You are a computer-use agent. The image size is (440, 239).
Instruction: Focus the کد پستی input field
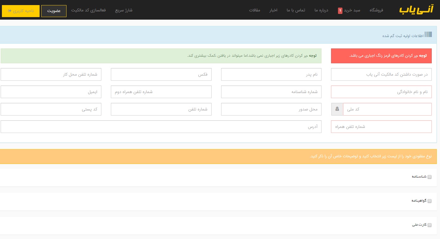51,109
